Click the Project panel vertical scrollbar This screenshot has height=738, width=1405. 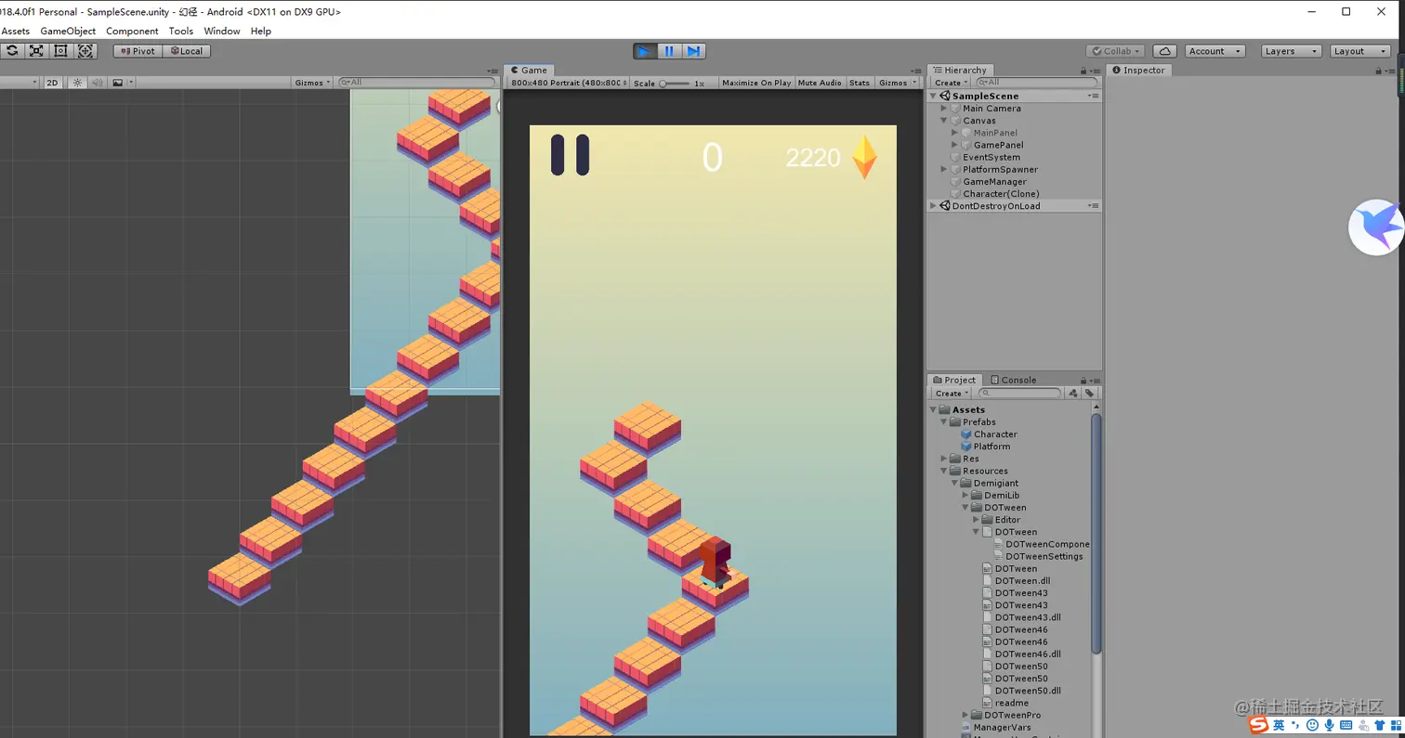pyautogui.click(x=1096, y=534)
